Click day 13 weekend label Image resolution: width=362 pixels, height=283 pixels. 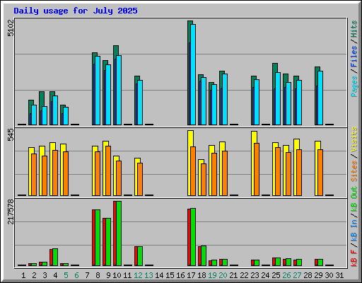[148, 275]
